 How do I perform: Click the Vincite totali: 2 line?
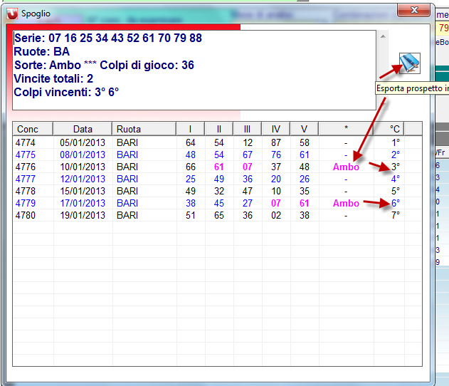tap(53, 78)
